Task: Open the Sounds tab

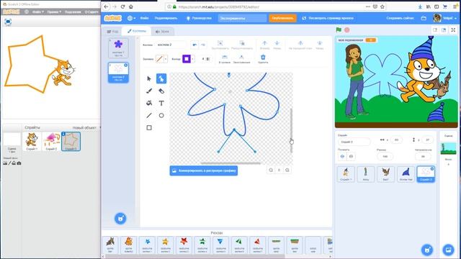Action: point(162,32)
